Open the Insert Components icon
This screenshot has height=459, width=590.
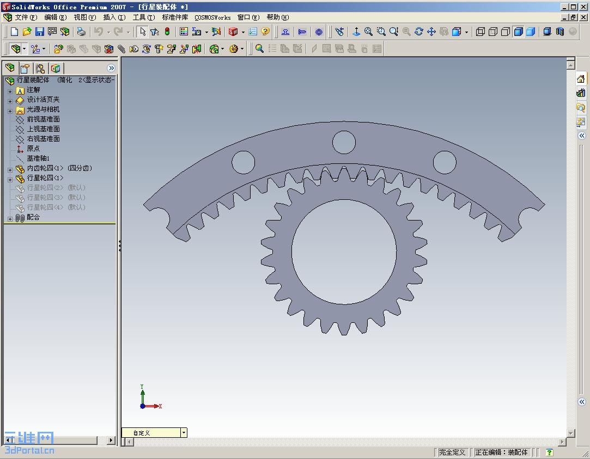pos(59,49)
